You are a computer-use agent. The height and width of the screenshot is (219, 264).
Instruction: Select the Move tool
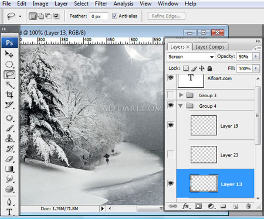pyautogui.click(x=9, y=54)
